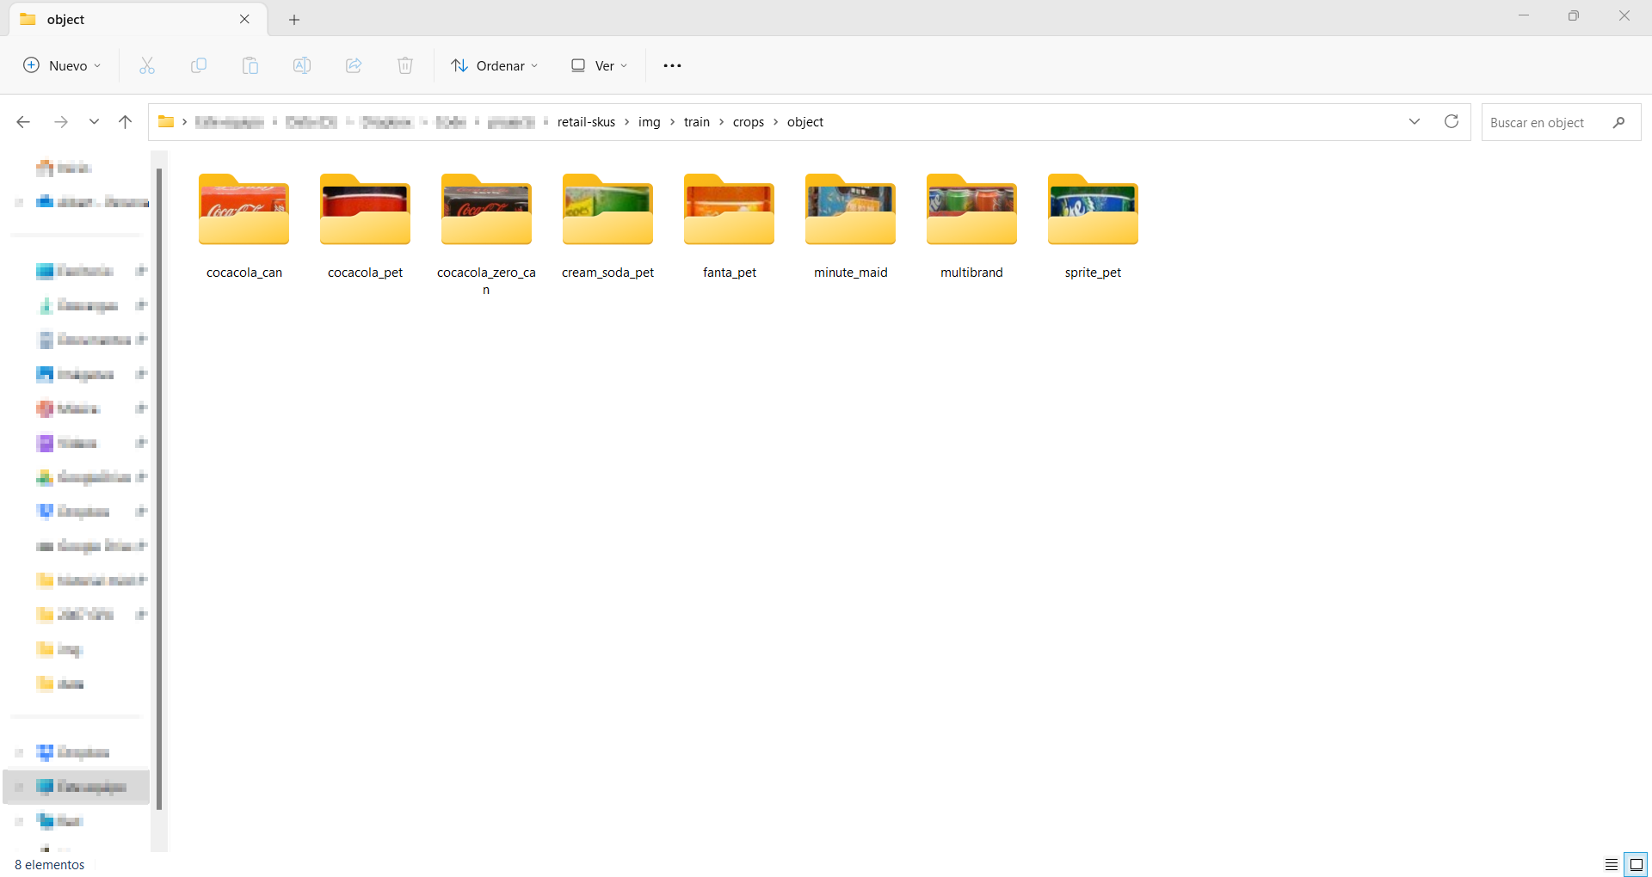Click the navigation pane scrollbar
The image size is (1652, 877).
(x=159, y=490)
